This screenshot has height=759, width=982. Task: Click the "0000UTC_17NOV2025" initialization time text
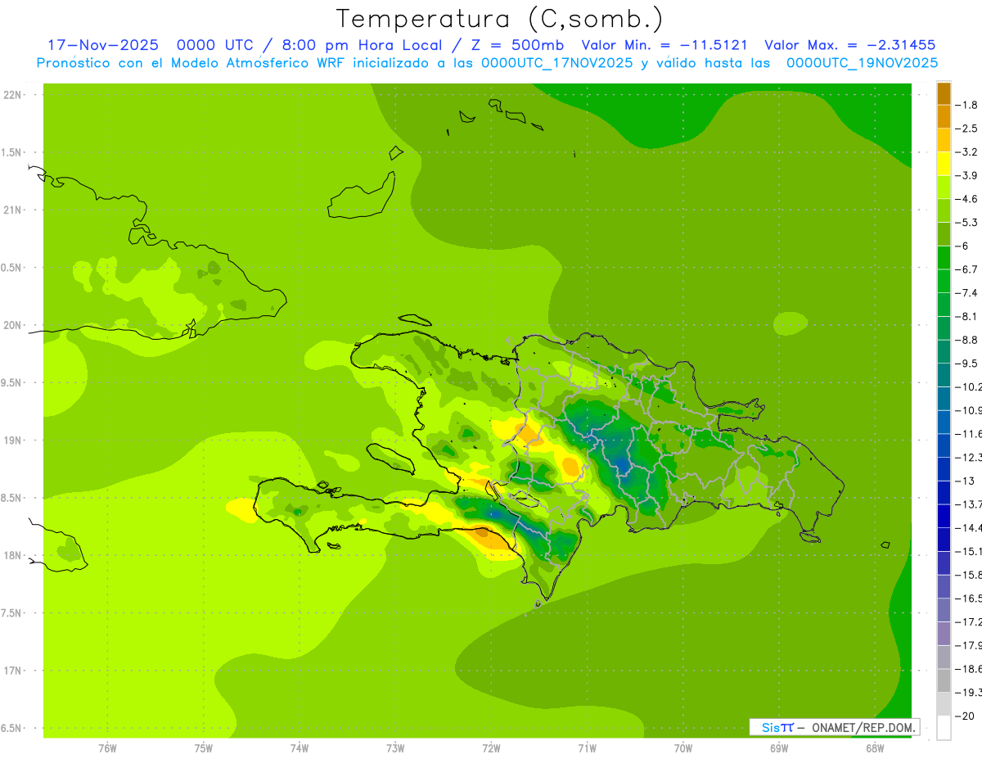tap(556, 63)
